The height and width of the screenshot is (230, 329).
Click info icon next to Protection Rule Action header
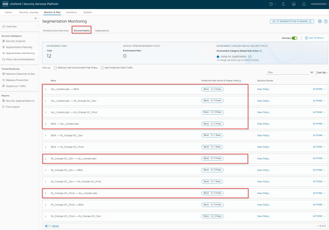coord(240,81)
